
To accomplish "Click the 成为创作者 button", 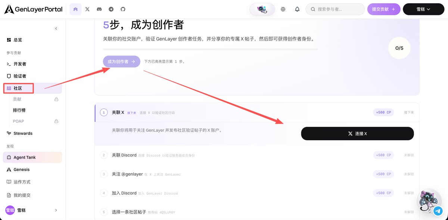I will [122, 62].
